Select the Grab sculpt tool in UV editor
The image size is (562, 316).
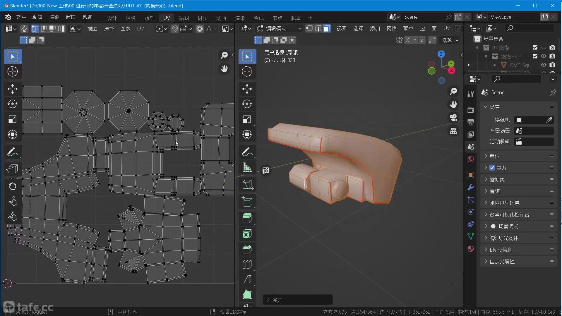coord(12,186)
